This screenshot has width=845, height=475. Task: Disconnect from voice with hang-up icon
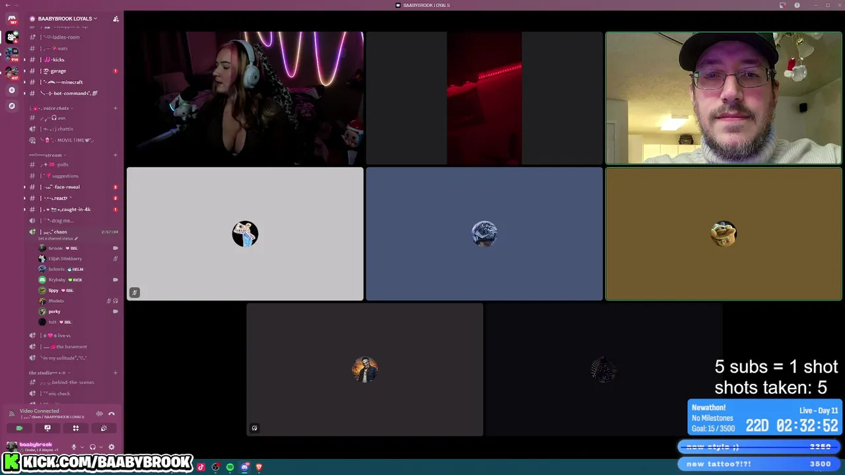pos(112,414)
